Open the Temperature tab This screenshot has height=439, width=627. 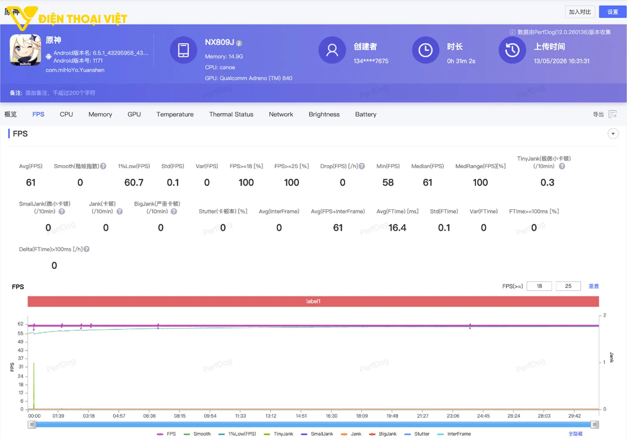coord(175,114)
